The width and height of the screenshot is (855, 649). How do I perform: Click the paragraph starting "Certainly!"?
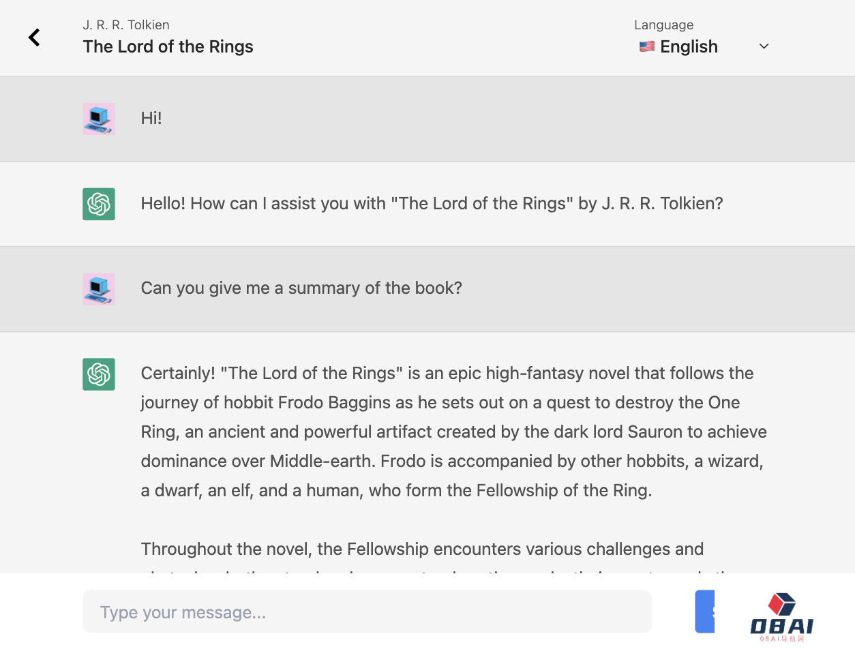454,432
